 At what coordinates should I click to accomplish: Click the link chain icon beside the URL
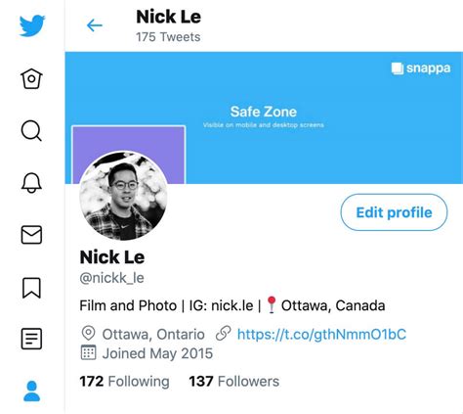click(224, 334)
